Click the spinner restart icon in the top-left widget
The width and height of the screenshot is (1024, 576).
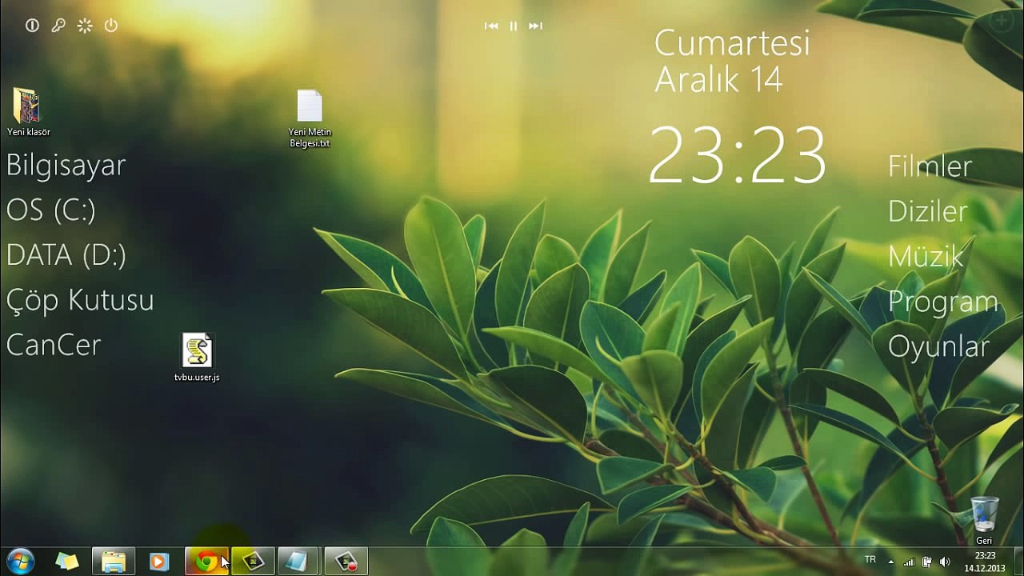click(85, 26)
